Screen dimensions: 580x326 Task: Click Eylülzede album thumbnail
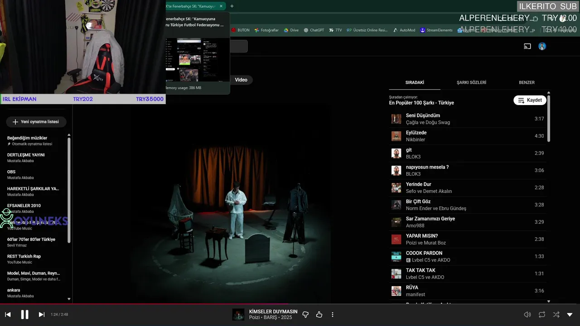[x=396, y=136]
